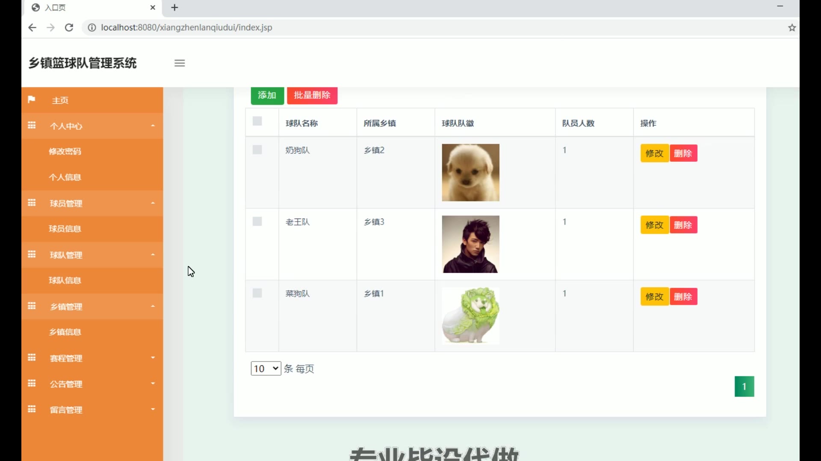Click the flag icon beside 主页
Viewport: 821px width, 461px height.
point(31,99)
